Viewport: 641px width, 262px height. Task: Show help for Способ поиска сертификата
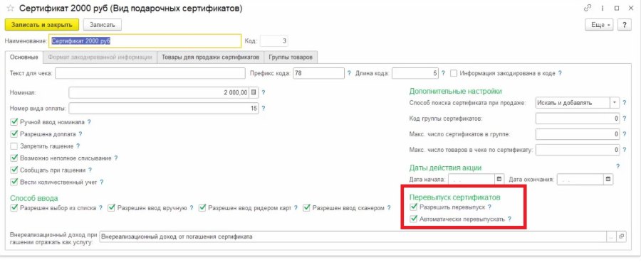[x=624, y=103]
